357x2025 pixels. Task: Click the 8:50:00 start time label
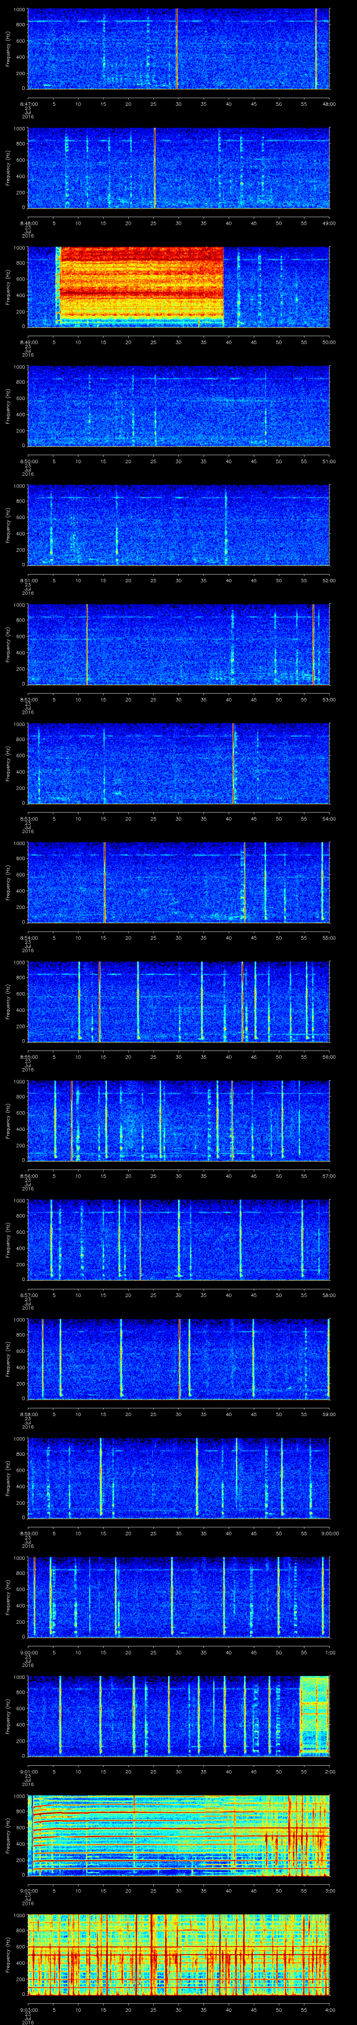click(28, 461)
